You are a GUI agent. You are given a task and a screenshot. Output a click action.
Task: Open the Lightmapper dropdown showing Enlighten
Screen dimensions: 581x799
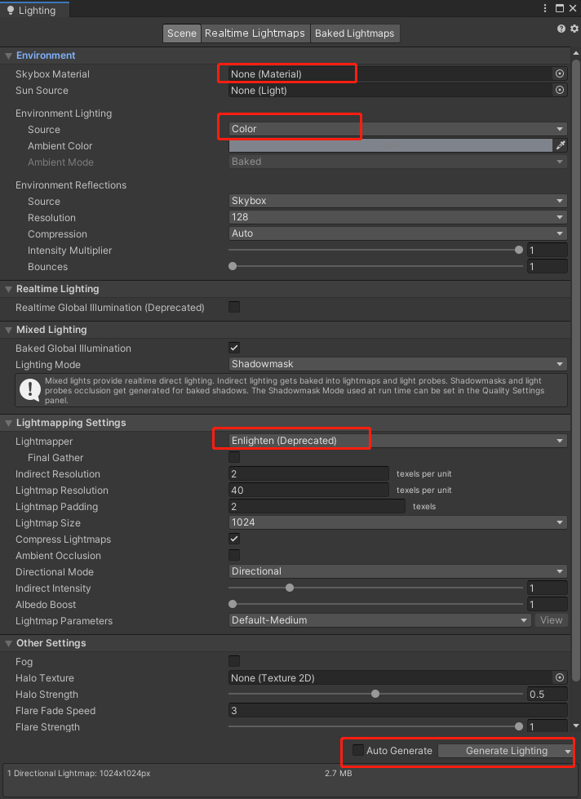(x=397, y=439)
